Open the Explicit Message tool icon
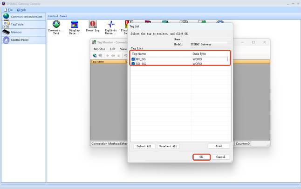The image size is (301, 189). pos(111,27)
